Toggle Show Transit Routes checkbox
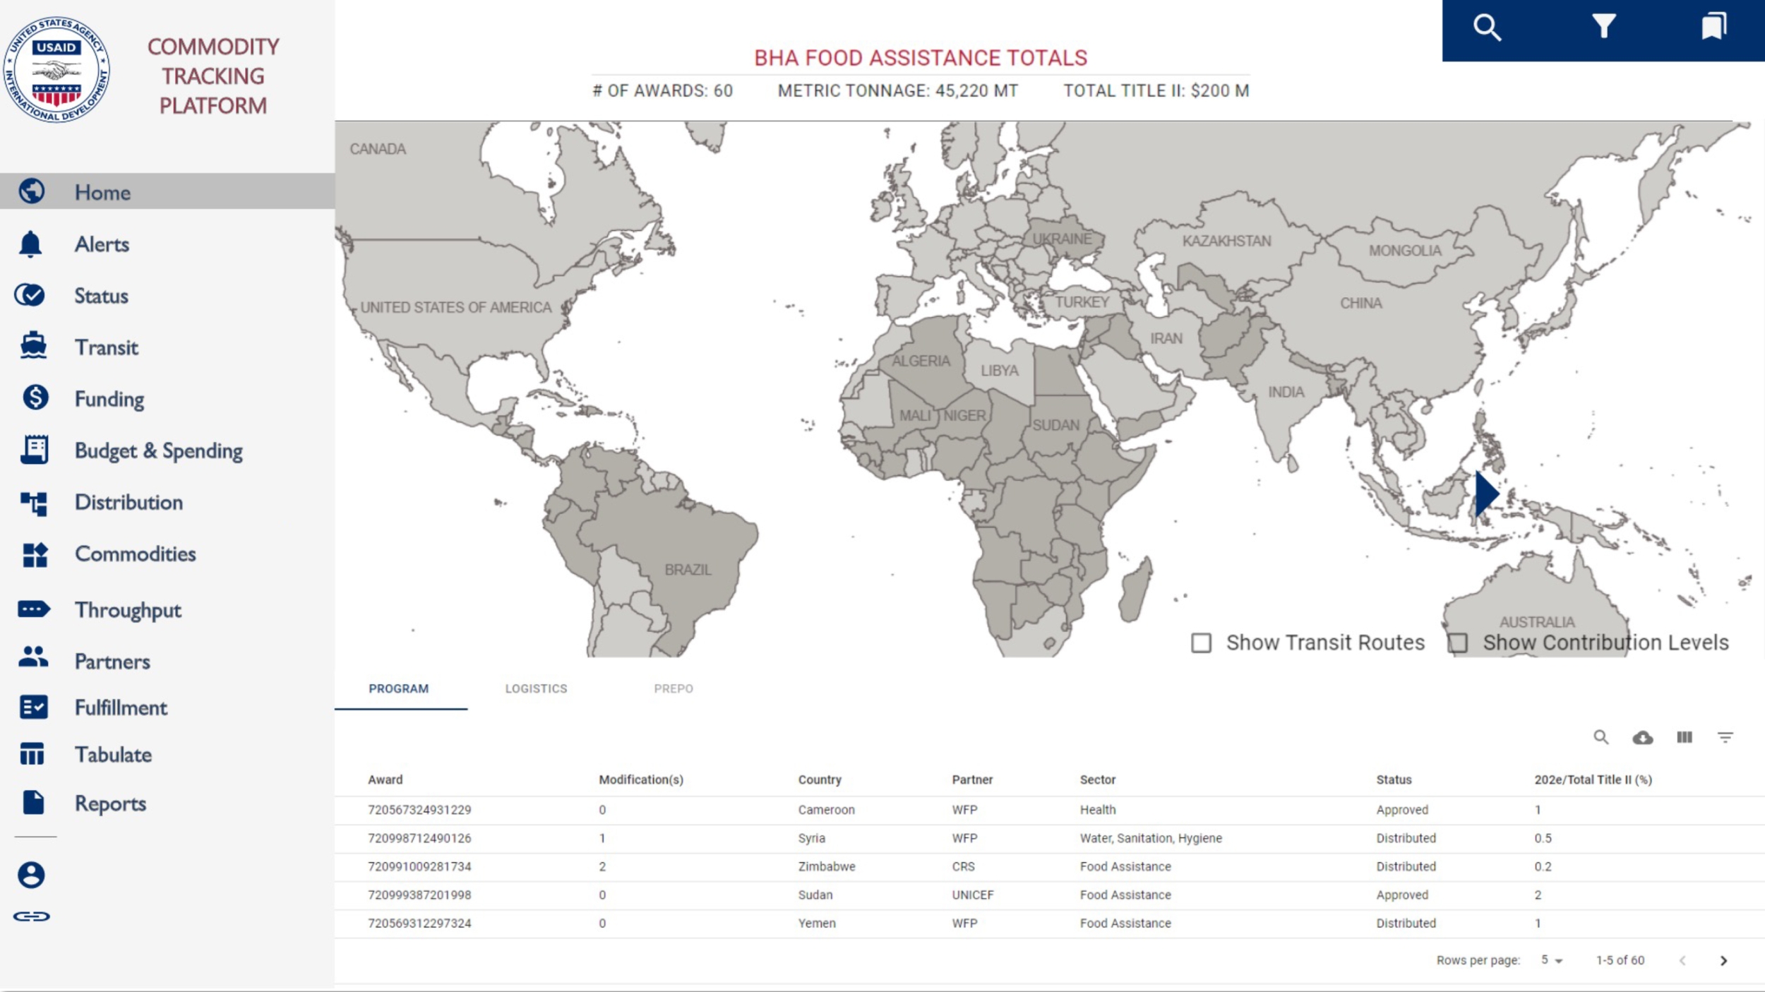1765x992 pixels. [1200, 643]
